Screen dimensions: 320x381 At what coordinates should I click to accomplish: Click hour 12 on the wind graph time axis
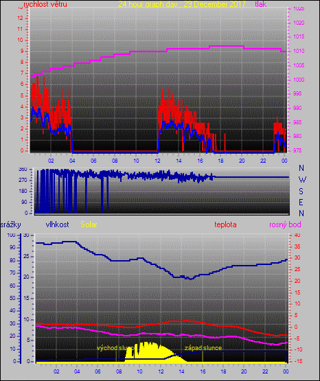pos(157,161)
